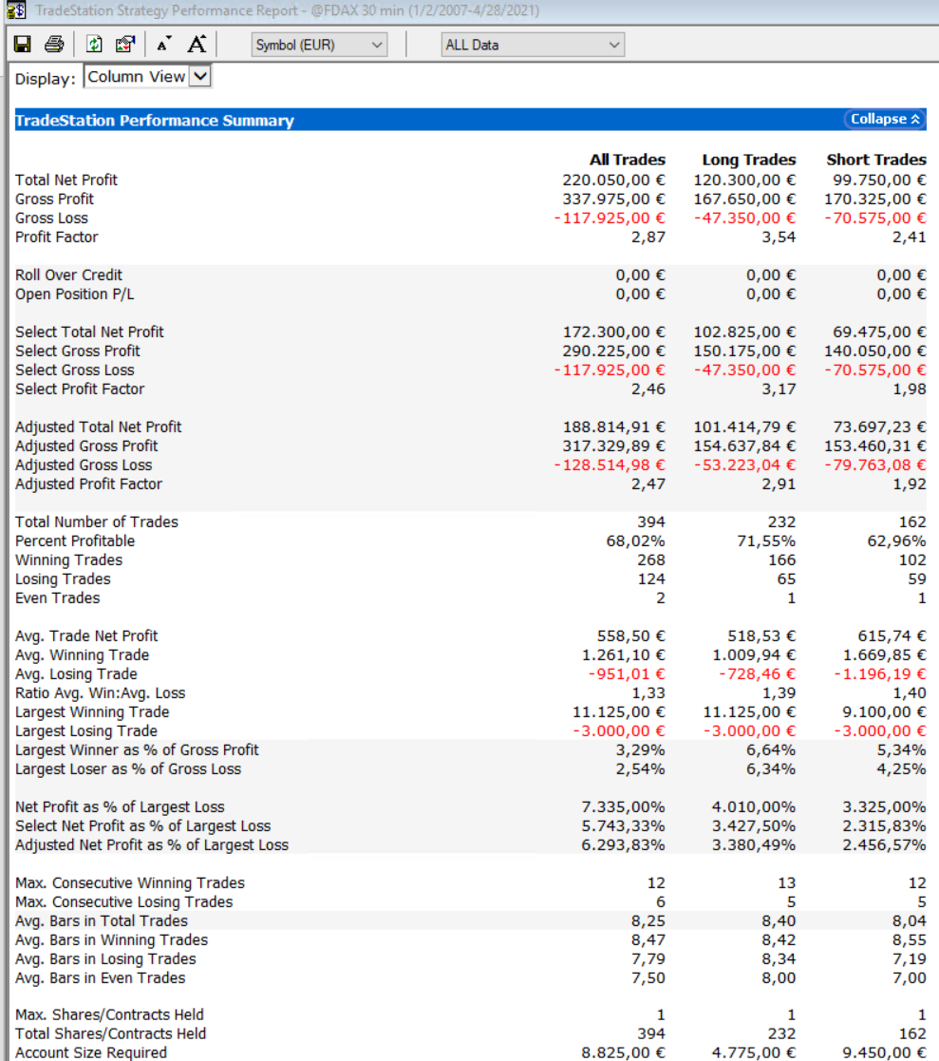
Task: Open the Symbol (EUR) dropdown
Action: (320, 45)
